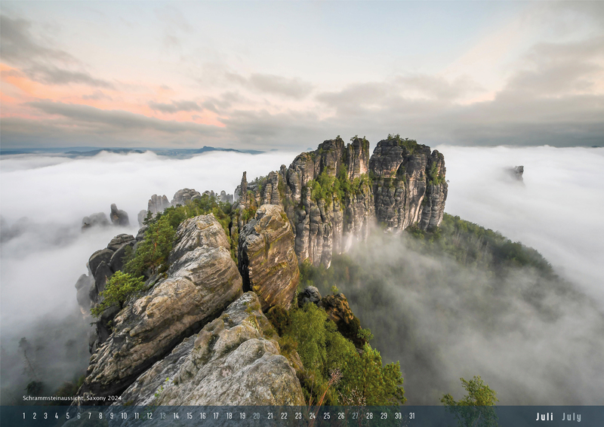Select day 6 in the date row
This screenshot has width=604, height=427.
pos(78,416)
